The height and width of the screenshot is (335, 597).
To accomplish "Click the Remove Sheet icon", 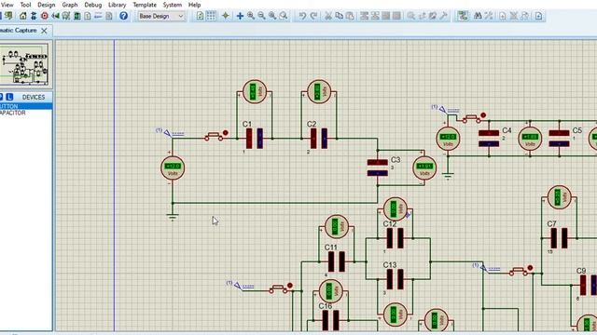I will pos(514,16).
